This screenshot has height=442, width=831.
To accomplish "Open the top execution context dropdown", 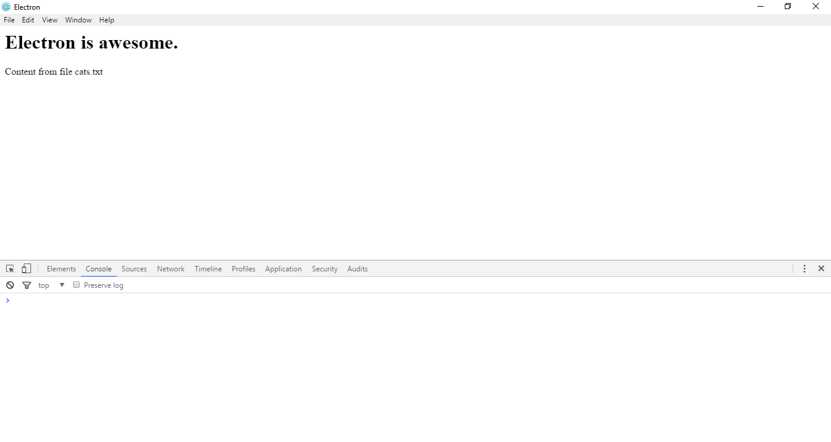I will (52, 285).
